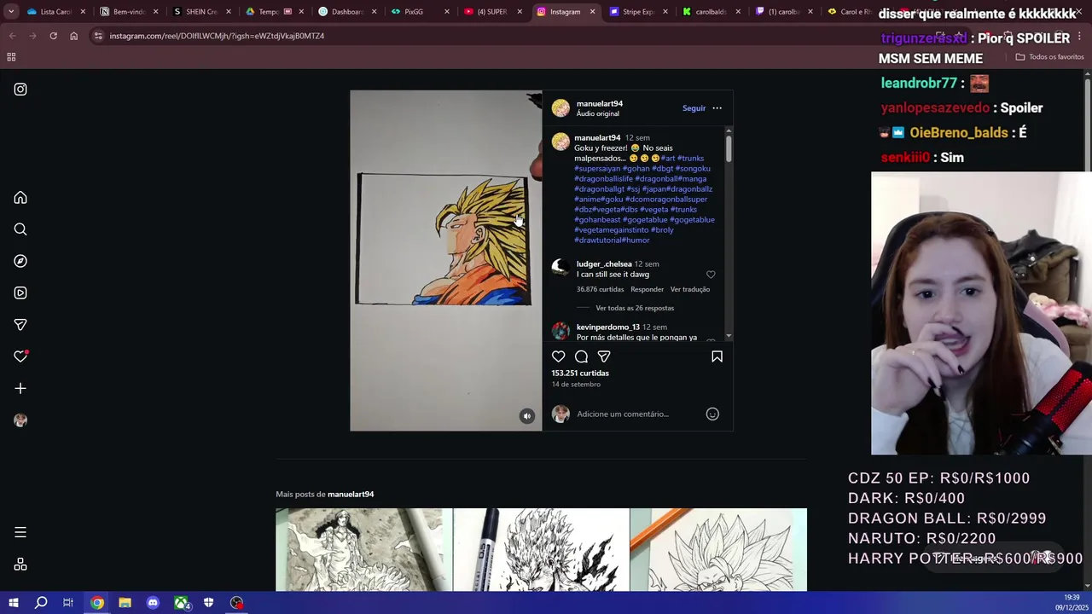Open the Explore compass icon
This screenshot has width=1092, height=614.
(20, 261)
